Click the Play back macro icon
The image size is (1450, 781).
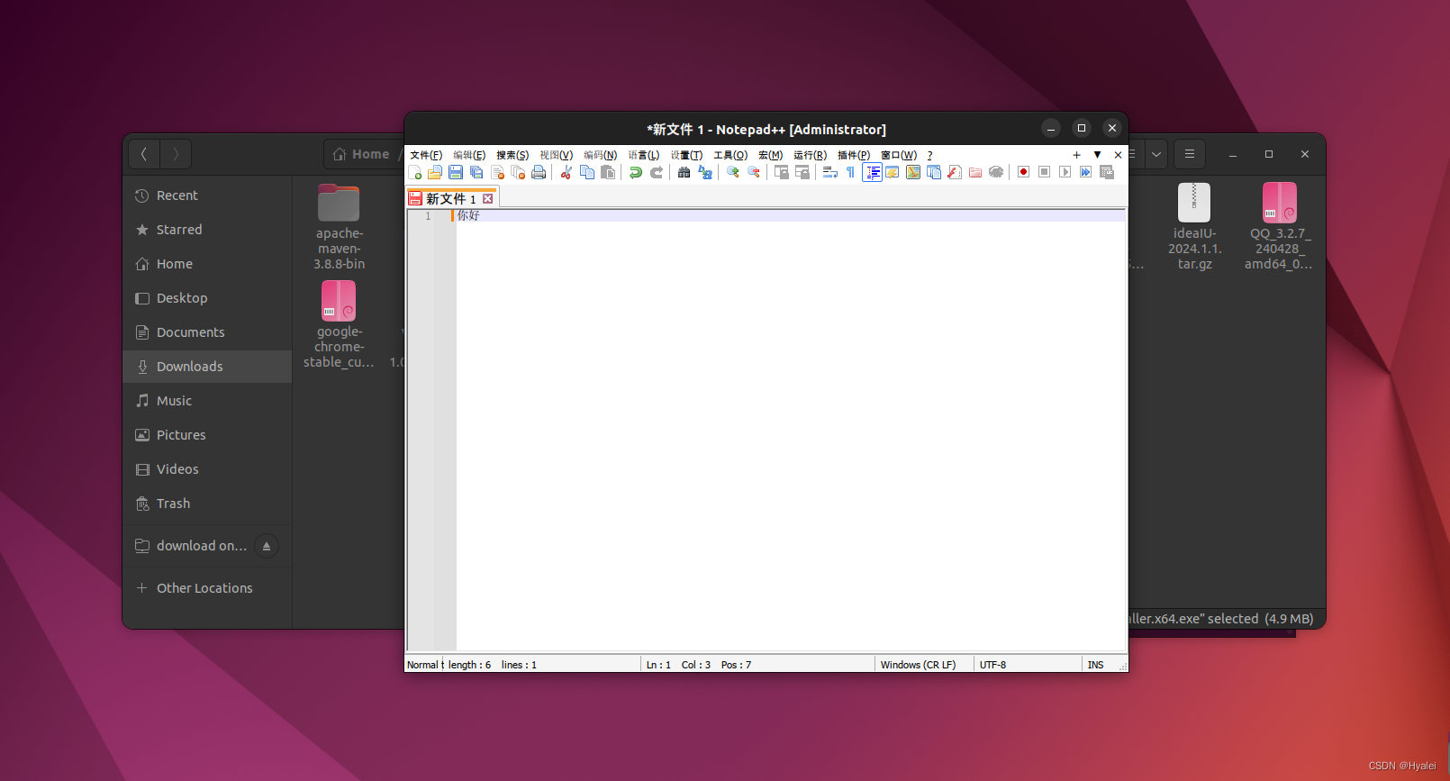pos(1065,172)
